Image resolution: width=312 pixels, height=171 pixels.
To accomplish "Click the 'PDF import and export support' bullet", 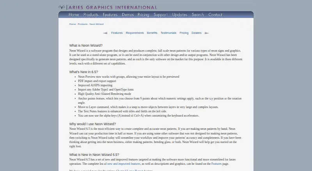I will (x=97, y=81).
